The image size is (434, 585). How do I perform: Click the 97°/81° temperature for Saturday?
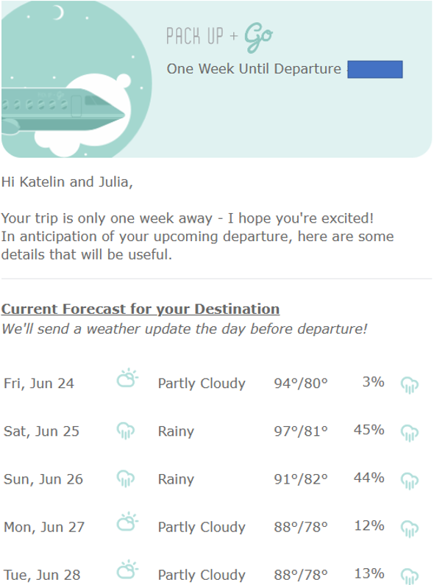pos(301,431)
